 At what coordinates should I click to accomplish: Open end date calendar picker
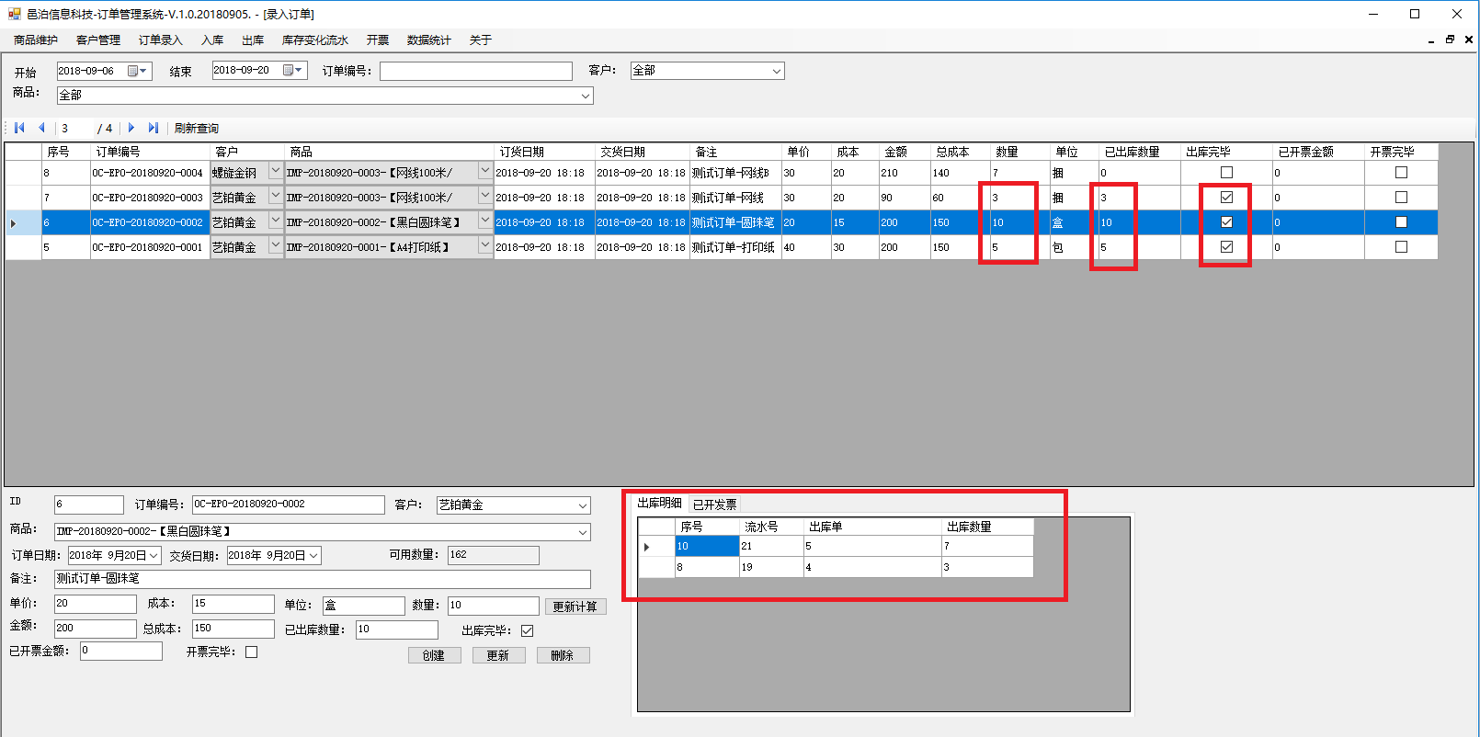point(294,70)
